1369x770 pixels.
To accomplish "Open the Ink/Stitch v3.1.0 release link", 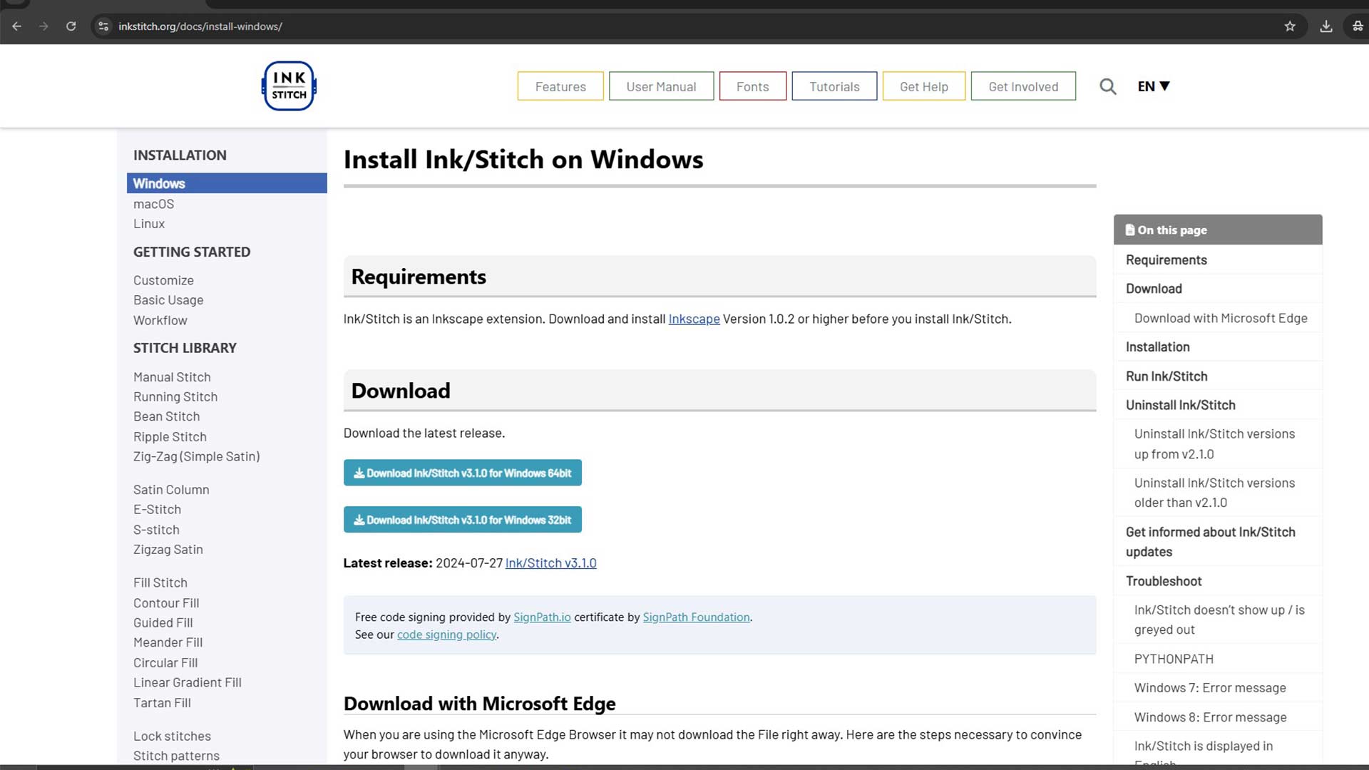I will 550,563.
